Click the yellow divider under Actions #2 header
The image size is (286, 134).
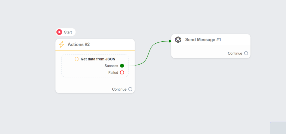tap(95, 50)
